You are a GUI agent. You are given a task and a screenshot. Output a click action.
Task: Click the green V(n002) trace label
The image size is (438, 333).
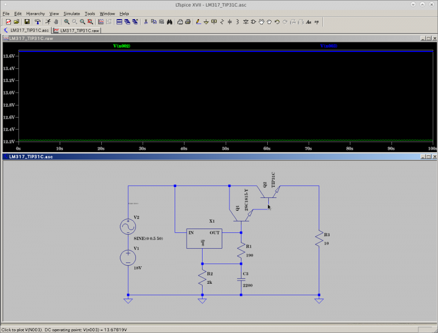click(122, 46)
